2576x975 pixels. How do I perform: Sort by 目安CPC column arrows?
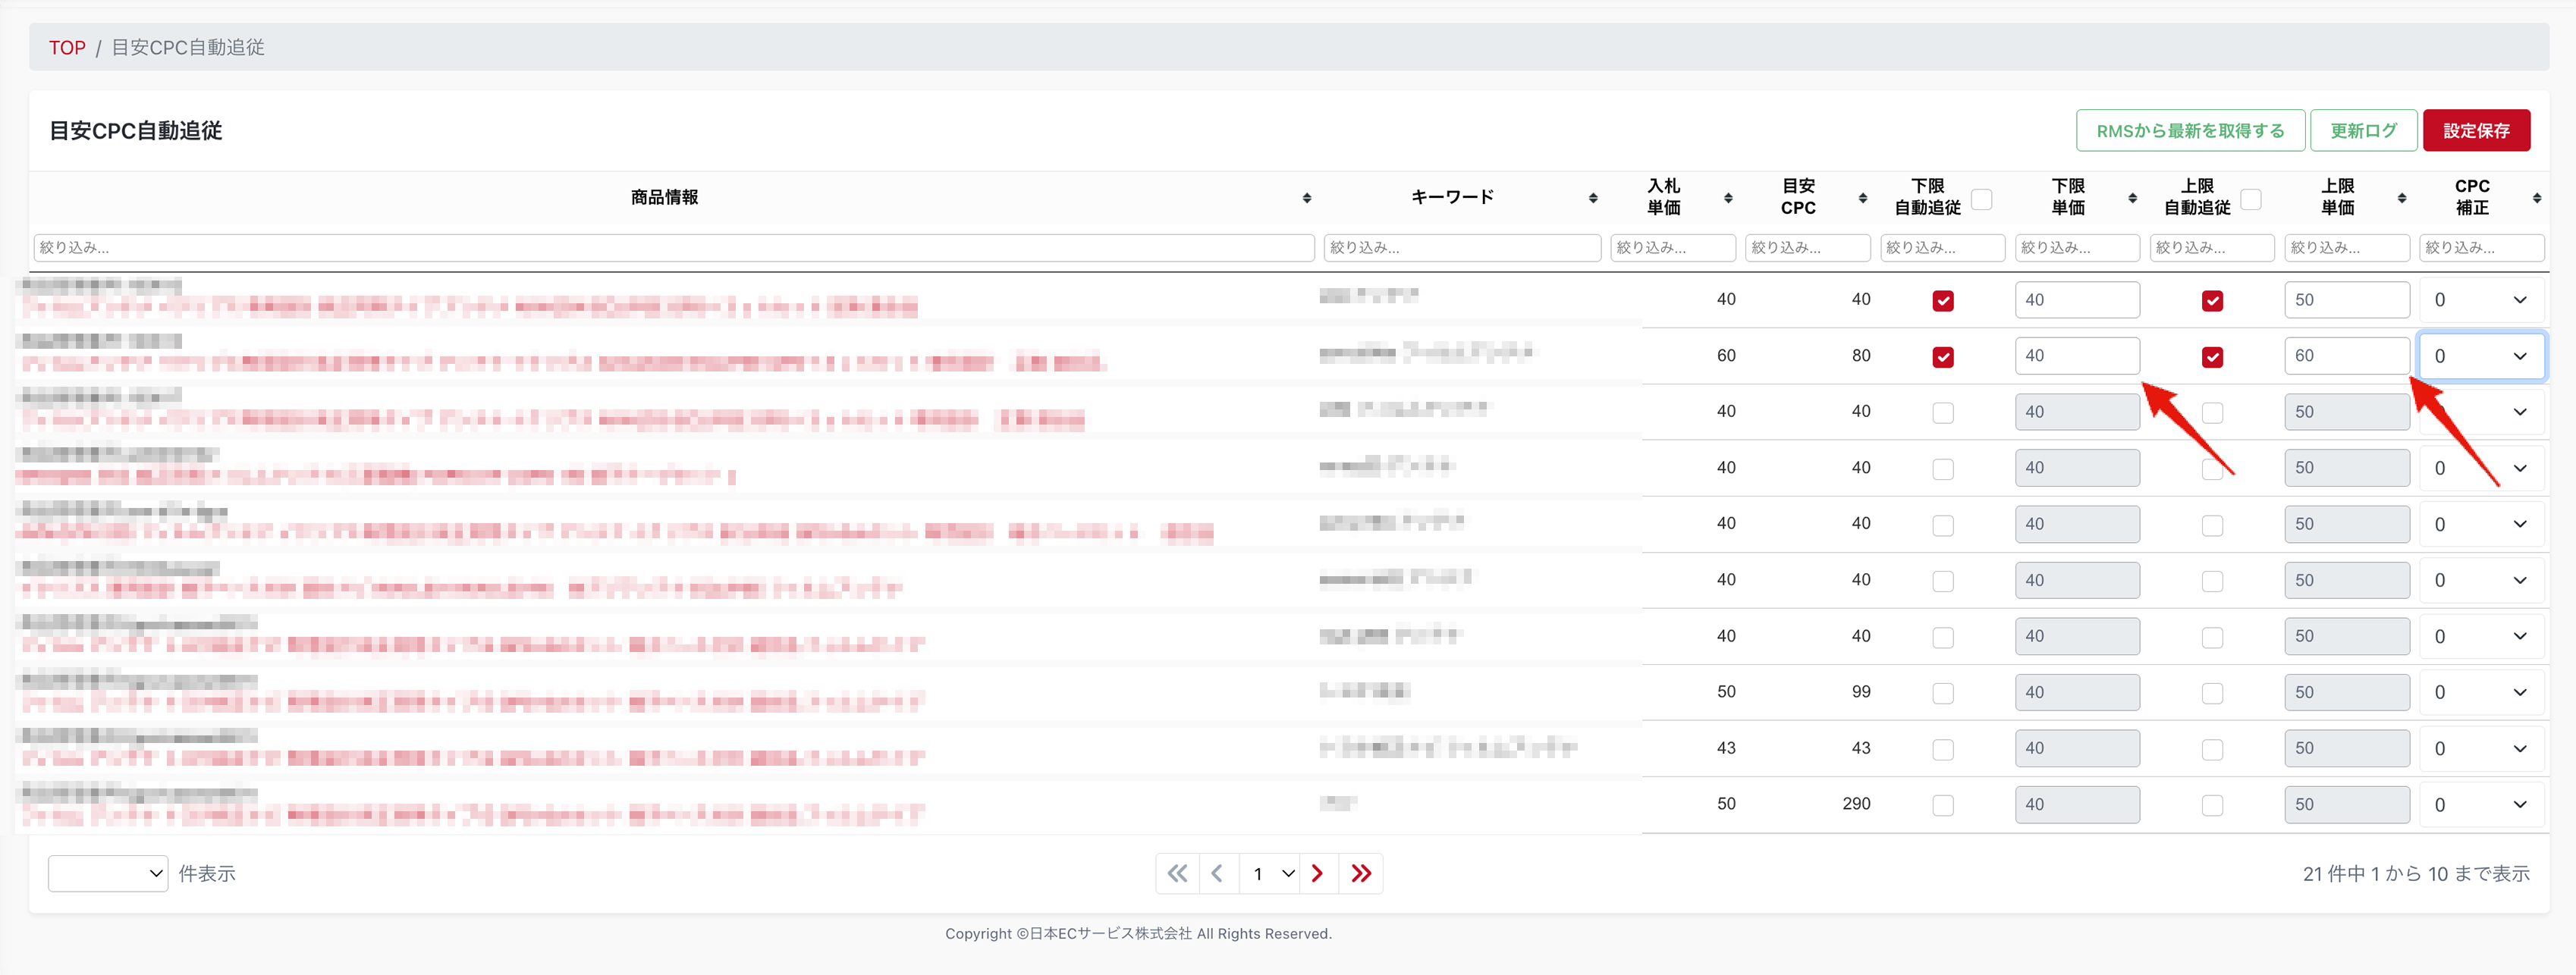tap(1862, 198)
